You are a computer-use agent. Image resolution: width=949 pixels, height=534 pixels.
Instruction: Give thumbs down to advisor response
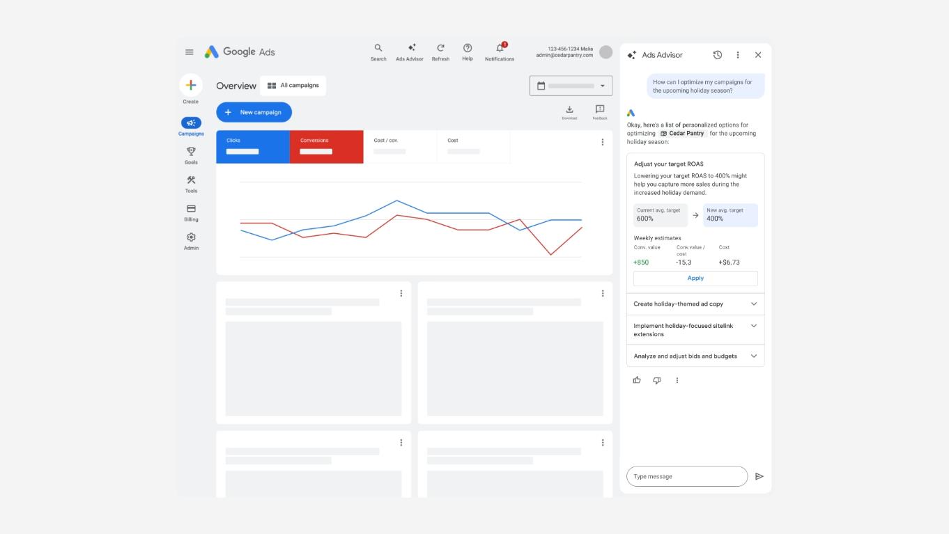(x=656, y=380)
